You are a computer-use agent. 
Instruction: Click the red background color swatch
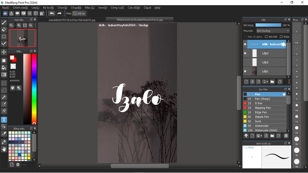click(14, 60)
